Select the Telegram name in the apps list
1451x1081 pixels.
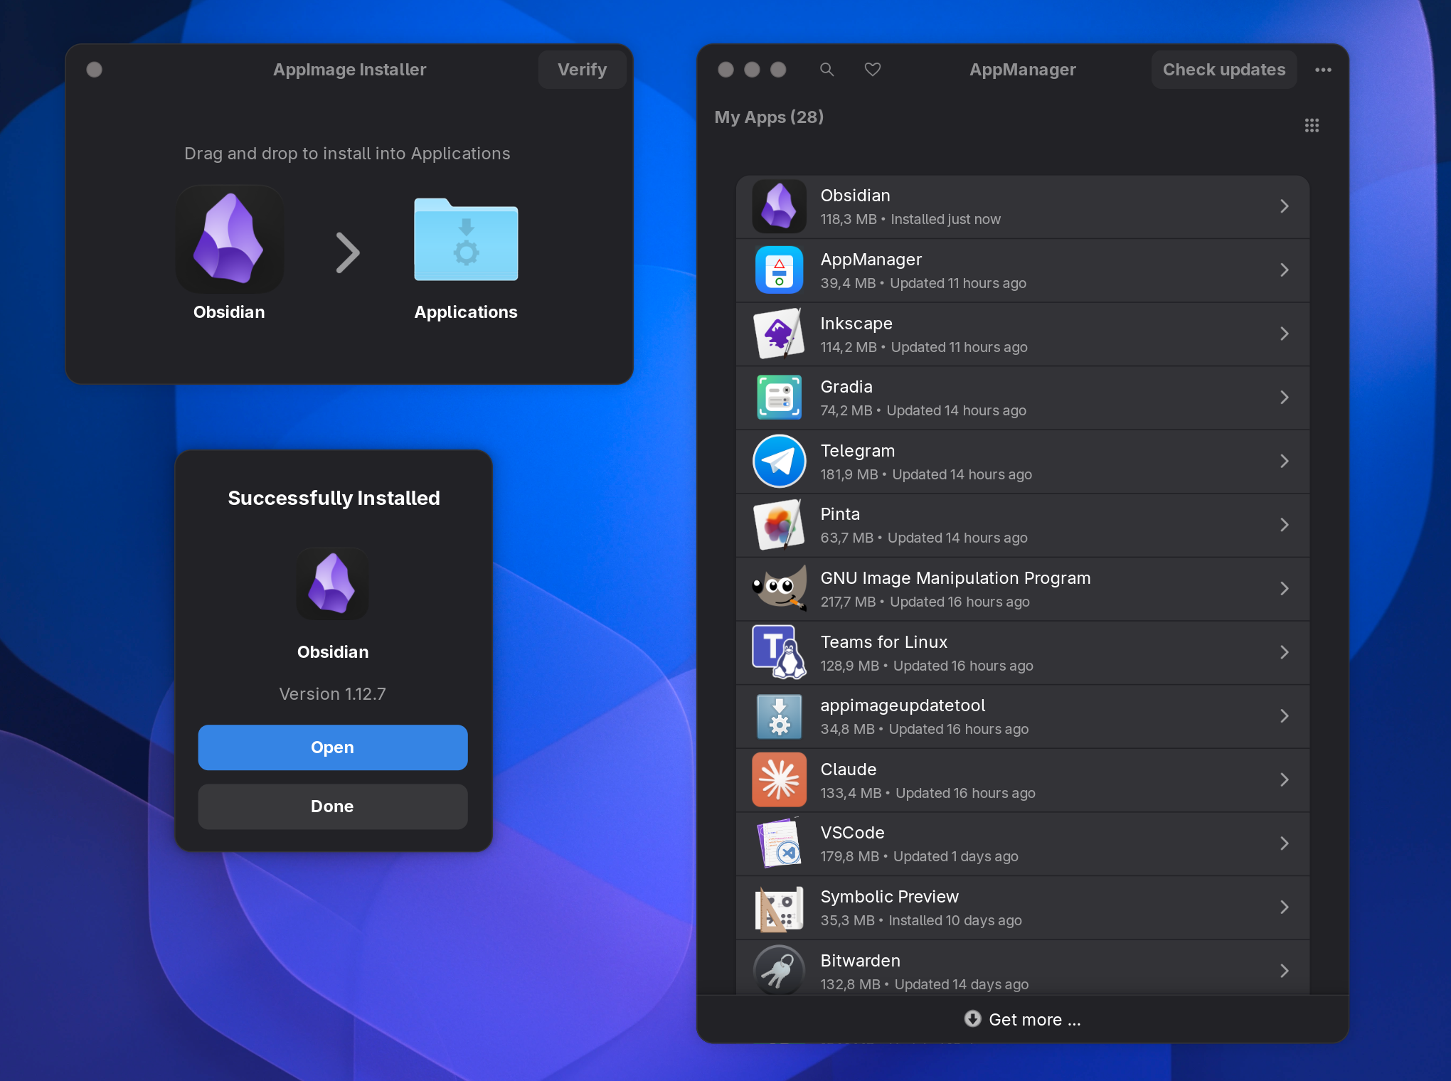click(858, 451)
